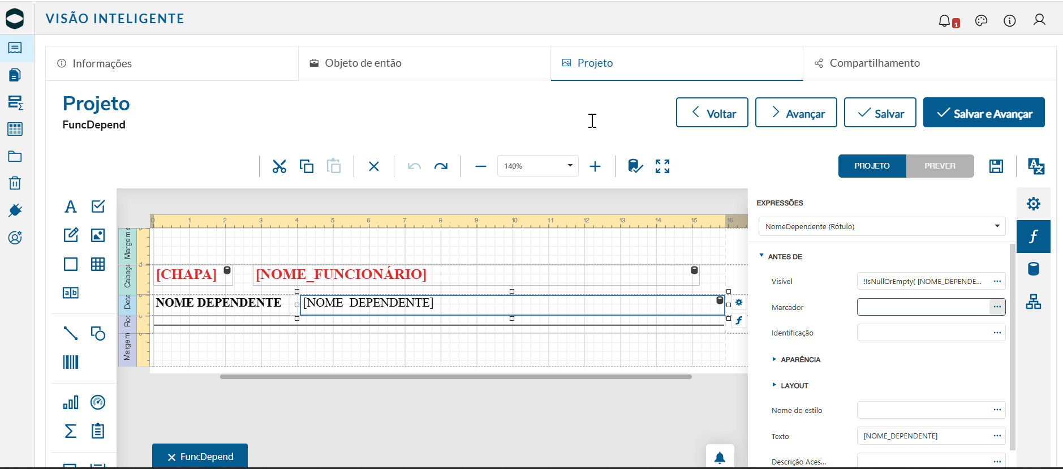Image resolution: width=1063 pixels, height=469 pixels.
Task: Switch to PROJETO design mode
Action: (872, 166)
